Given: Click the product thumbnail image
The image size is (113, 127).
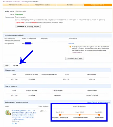Looking at the screenshot, I should tap(8, 113).
